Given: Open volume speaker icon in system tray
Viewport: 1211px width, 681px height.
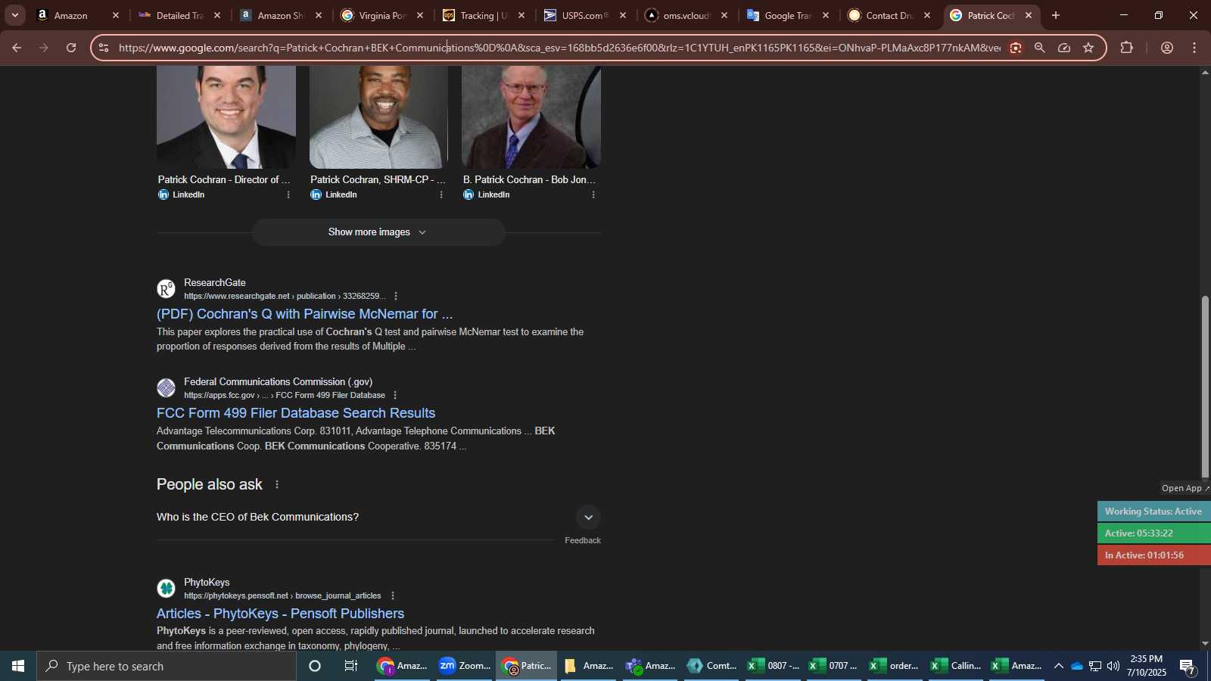Looking at the screenshot, I should click(x=1113, y=666).
